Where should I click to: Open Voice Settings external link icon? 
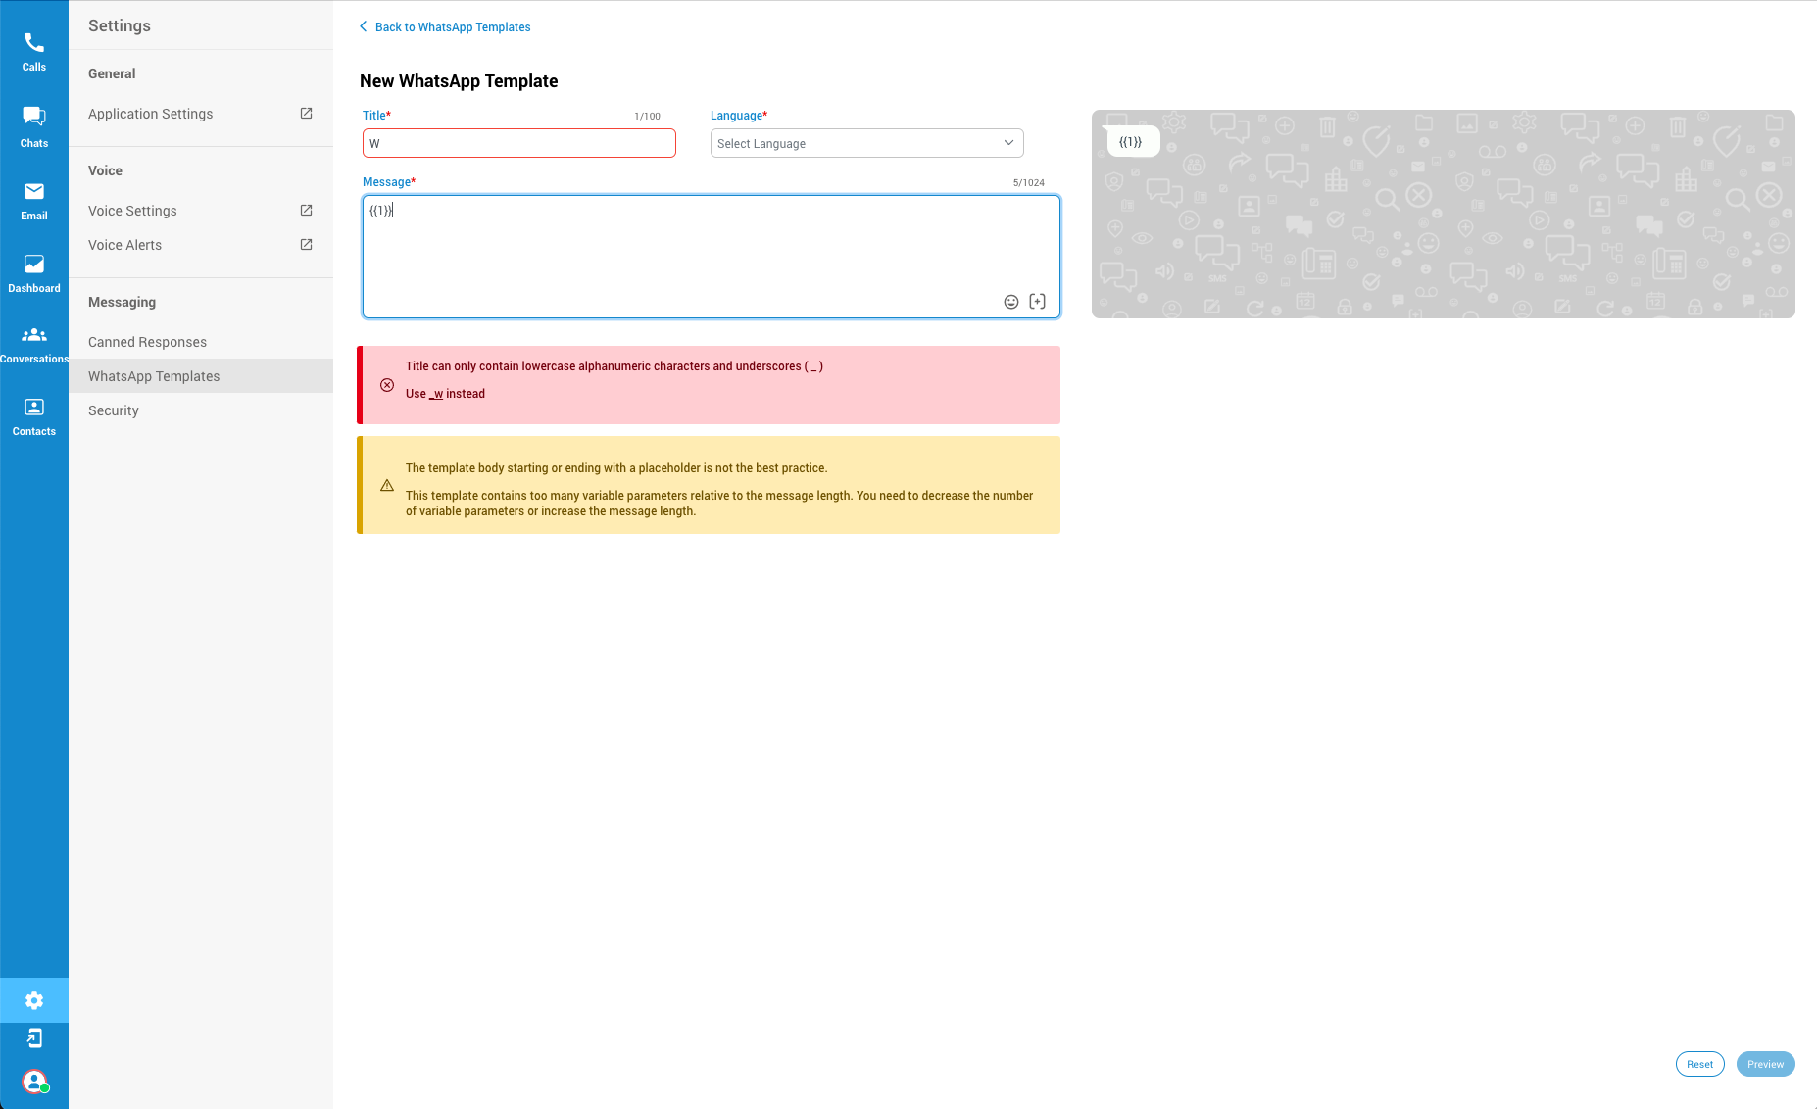coord(306,211)
